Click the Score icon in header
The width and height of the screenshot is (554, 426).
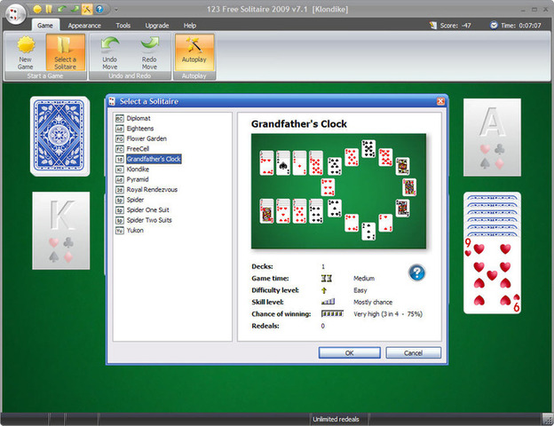433,25
